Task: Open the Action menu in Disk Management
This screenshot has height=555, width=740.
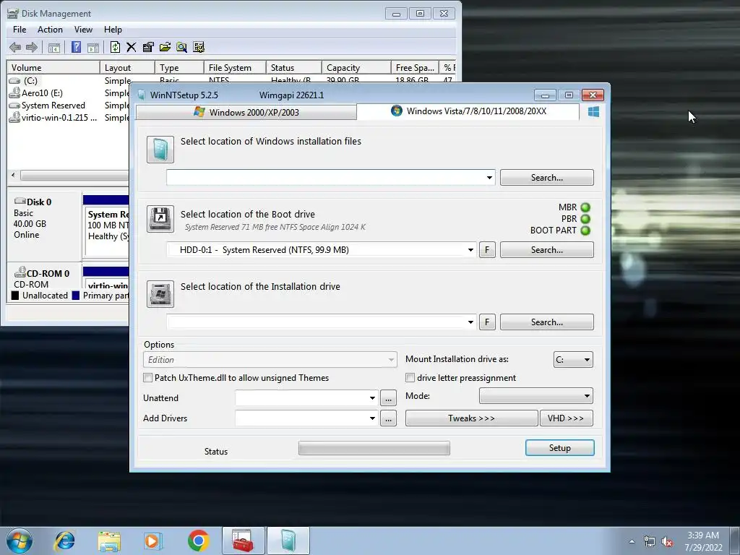Action: tap(50, 30)
